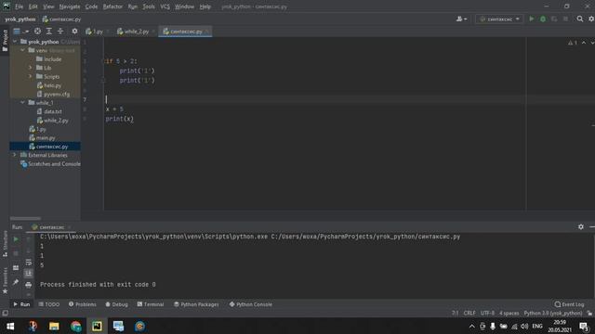
Task: Open the Navigate menu
Action: tap(70, 6)
